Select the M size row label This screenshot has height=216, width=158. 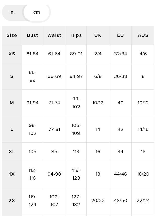pos(12,103)
